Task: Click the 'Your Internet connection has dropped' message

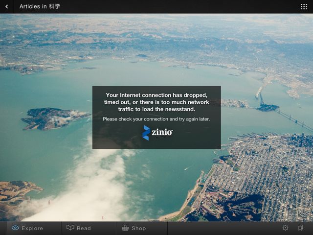Action: pos(156,102)
